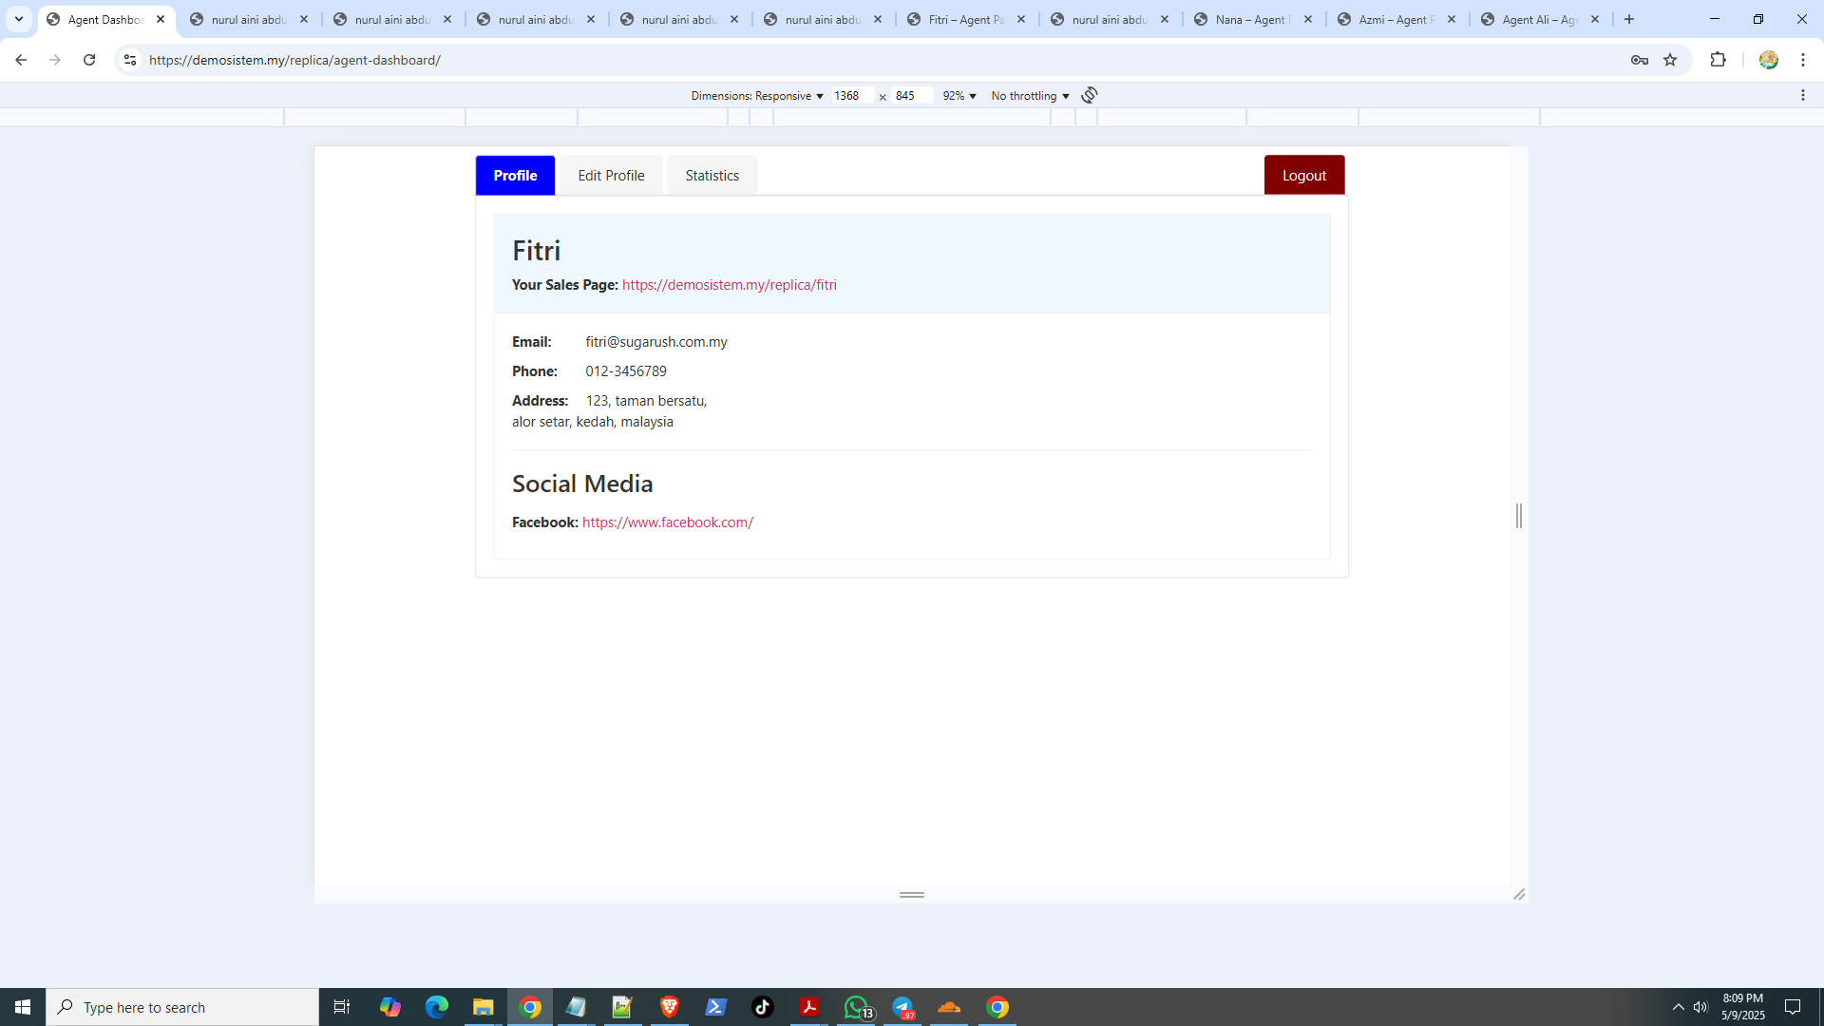Click the browser Forward arrow
Screen dimensions: 1824x1026
tap(55, 60)
